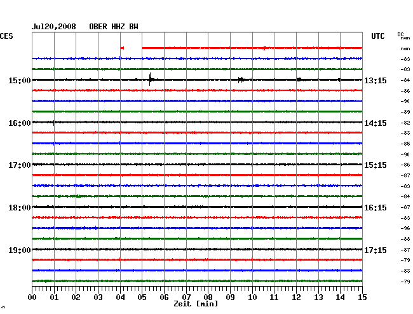Click the event on the 15:00 trace at minute 12
Viewport: 413px width, 314px height.
point(299,79)
